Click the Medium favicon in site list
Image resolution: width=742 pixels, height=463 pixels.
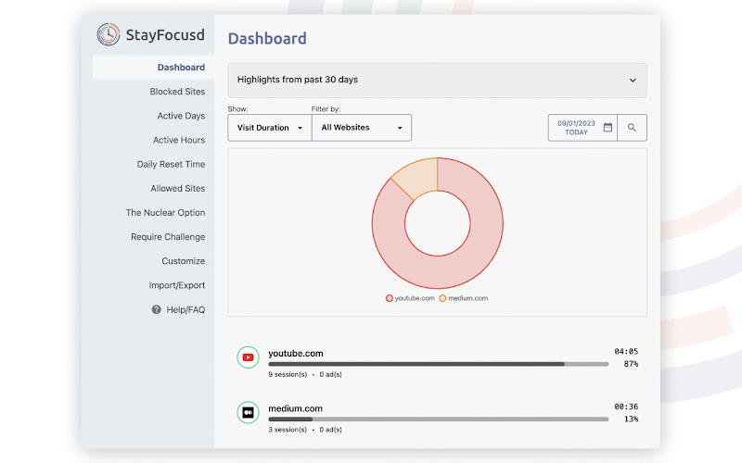pos(248,412)
